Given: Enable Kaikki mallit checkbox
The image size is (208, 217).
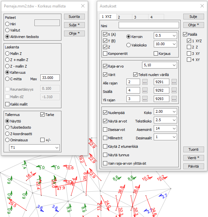Looking at the screenshot, I should click(x=7, y=104).
